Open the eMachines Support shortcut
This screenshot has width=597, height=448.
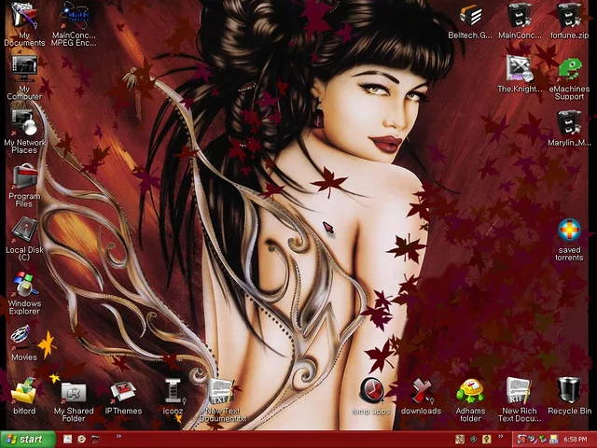569,69
